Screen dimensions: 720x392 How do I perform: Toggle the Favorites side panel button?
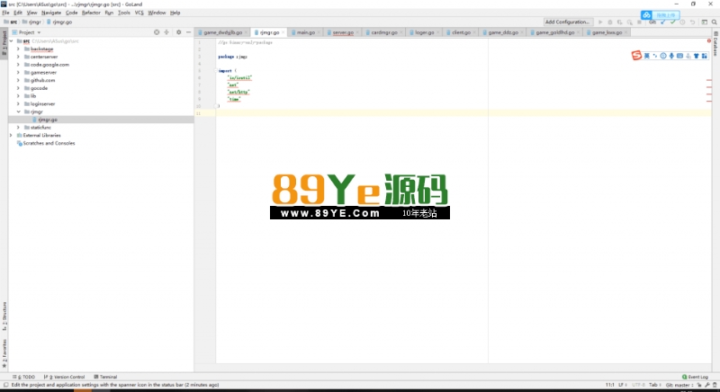pyautogui.click(x=4, y=353)
